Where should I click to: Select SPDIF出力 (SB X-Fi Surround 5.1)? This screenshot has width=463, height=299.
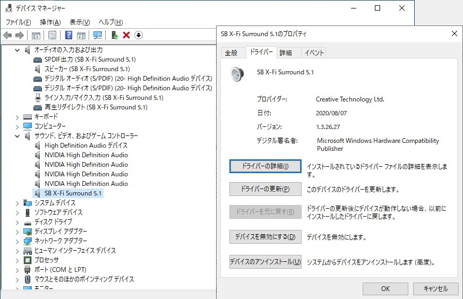coord(90,59)
